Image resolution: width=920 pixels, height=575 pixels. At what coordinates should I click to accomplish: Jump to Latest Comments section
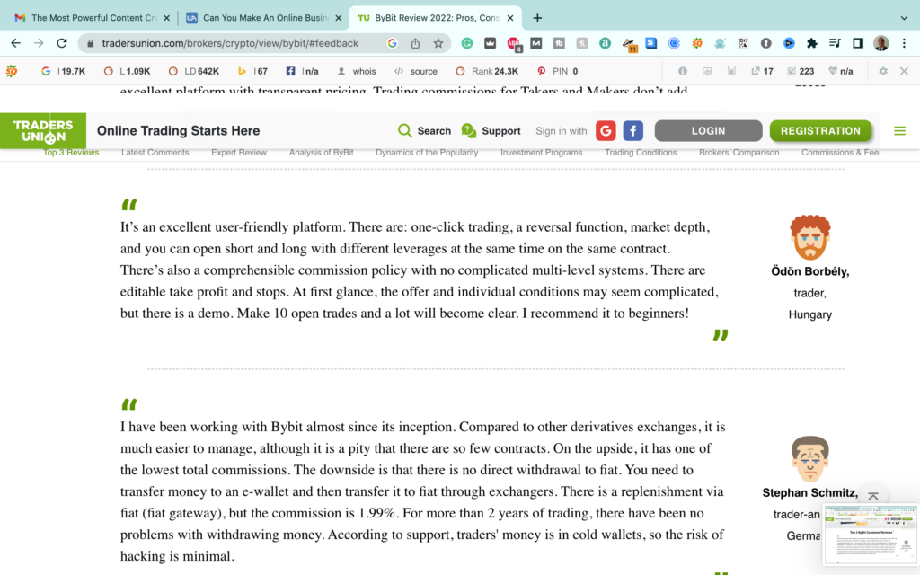155,153
